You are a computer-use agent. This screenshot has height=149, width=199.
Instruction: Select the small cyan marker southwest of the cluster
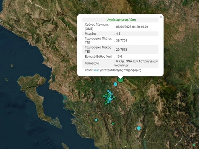pos(96,120)
